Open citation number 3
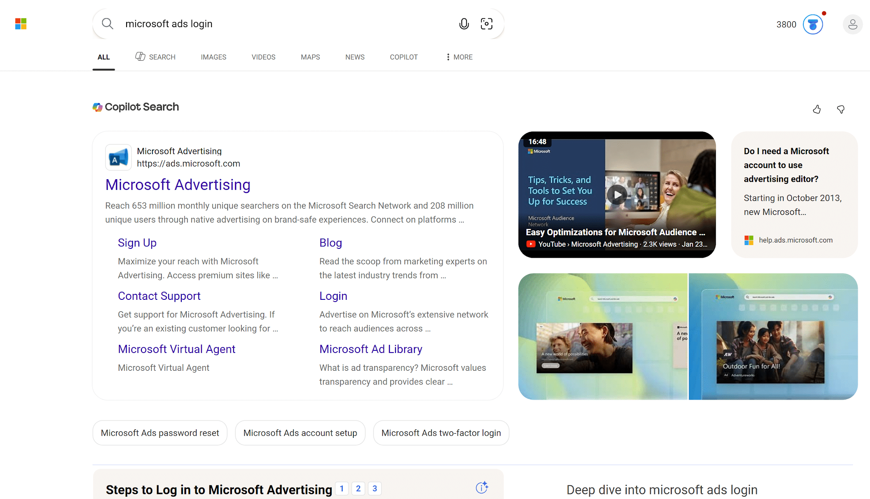 [x=375, y=488]
